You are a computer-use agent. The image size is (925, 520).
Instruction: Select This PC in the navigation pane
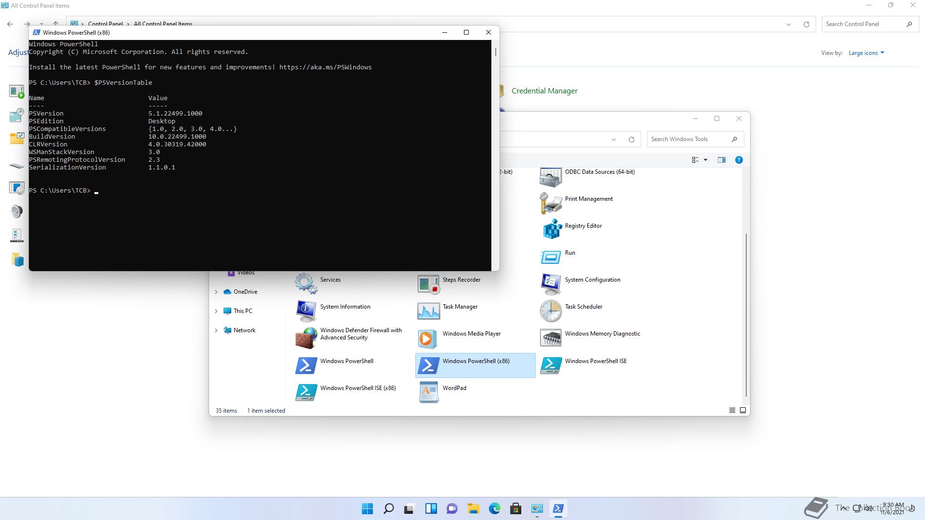[x=243, y=311]
